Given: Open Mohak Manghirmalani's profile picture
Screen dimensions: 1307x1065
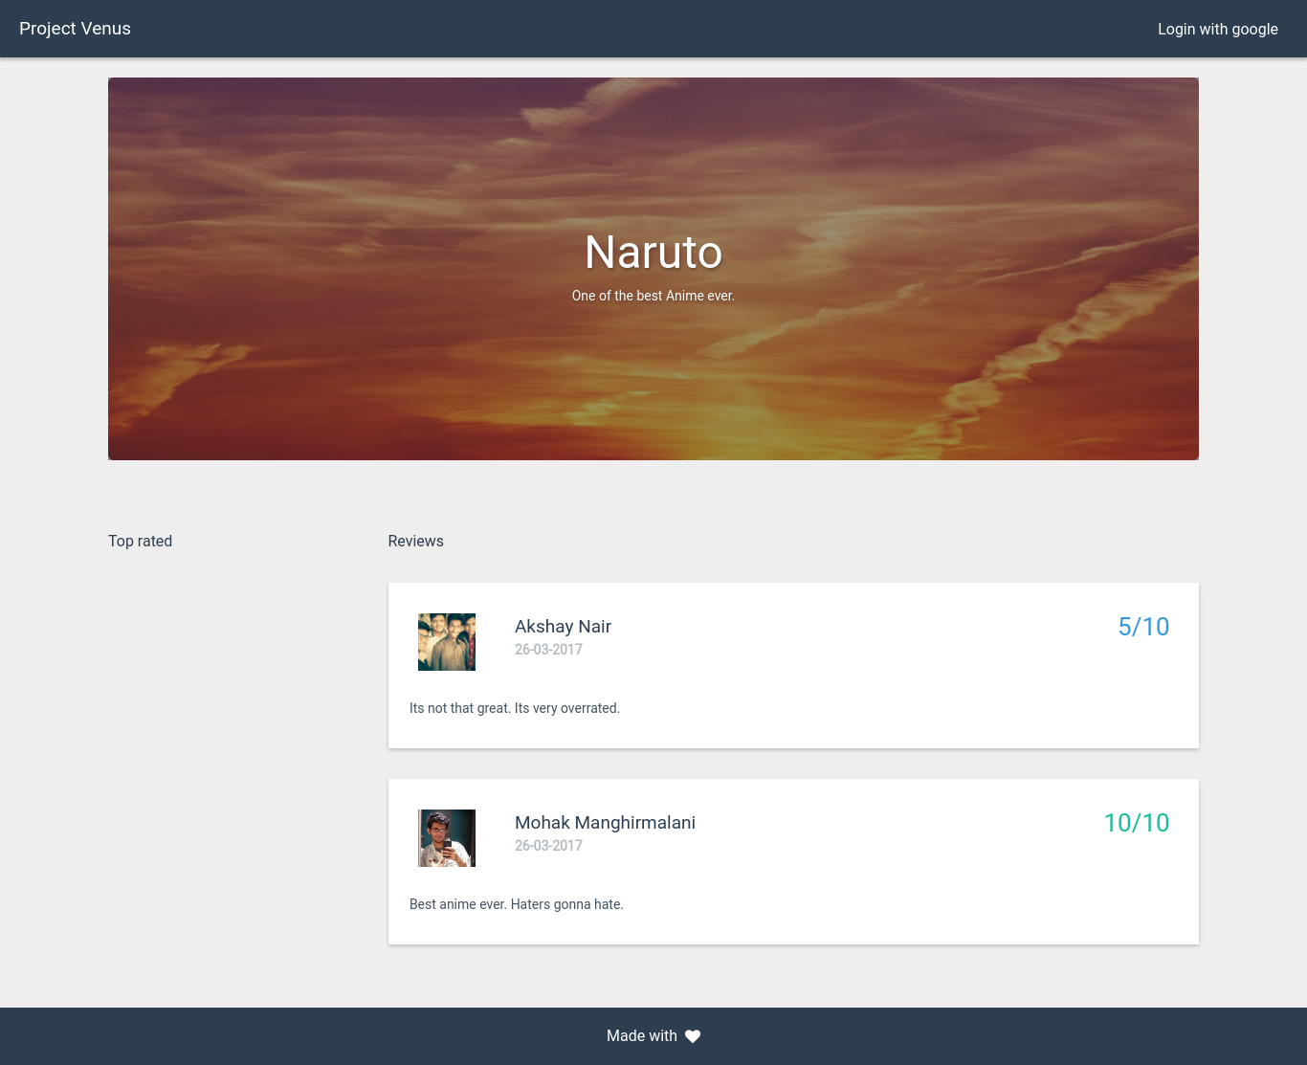Looking at the screenshot, I should point(447,838).
